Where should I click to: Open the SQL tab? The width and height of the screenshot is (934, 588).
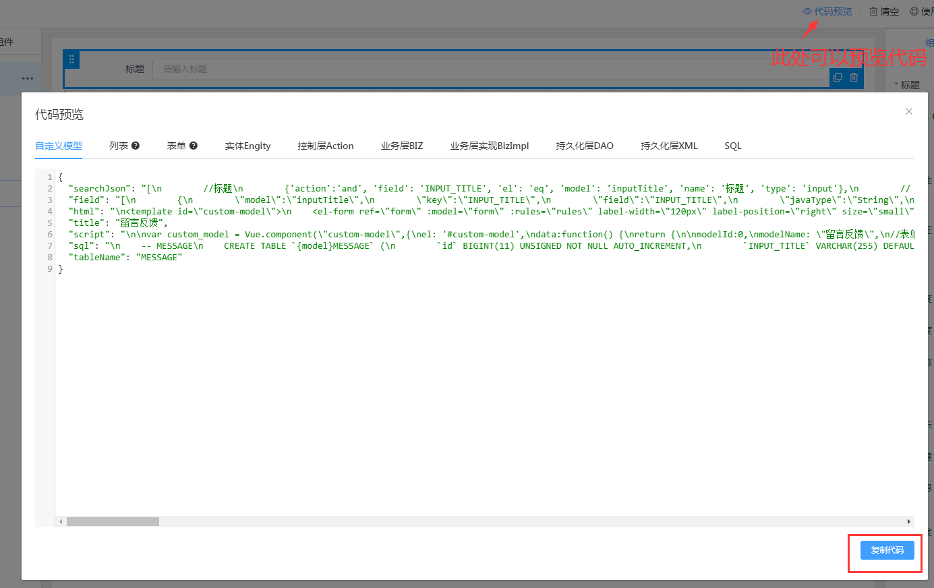click(x=732, y=146)
